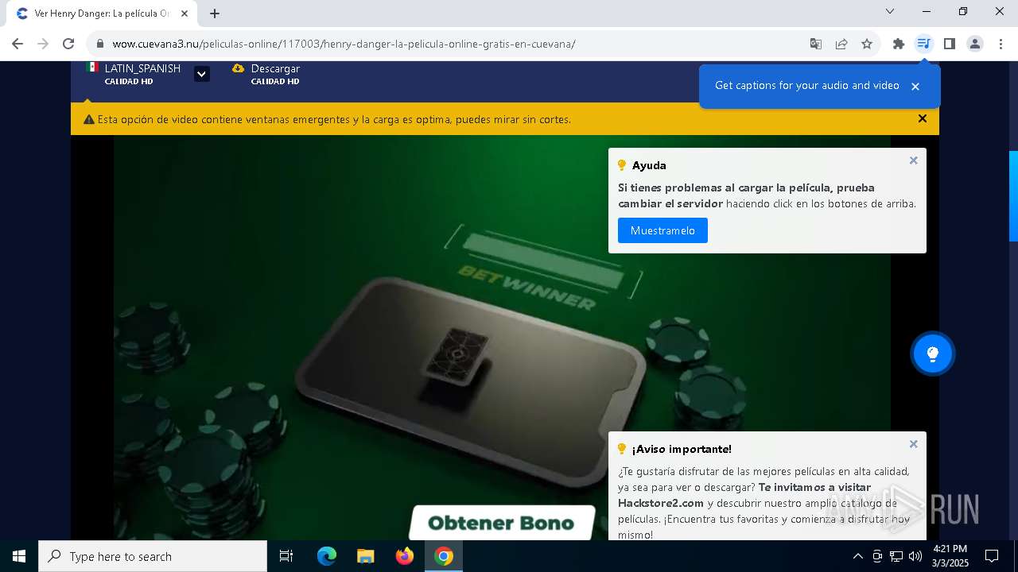Image resolution: width=1018 pixels, height=572 pixels.
Task: Click the translate page icon
Action: tap(816, 44)
